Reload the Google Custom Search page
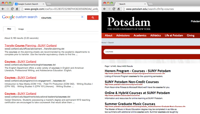200x114 pixels. [12, 9]
